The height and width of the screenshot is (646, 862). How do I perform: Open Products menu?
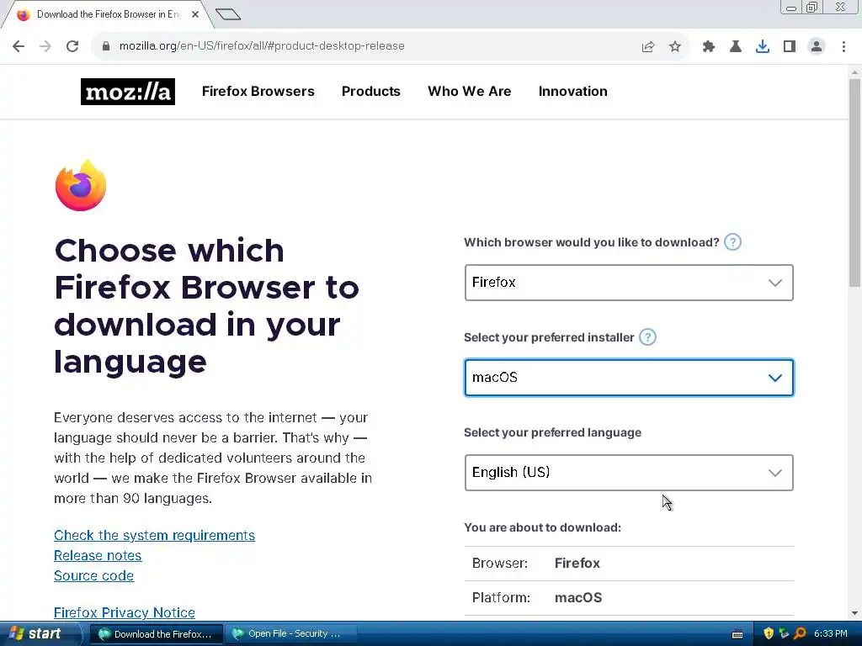tap(371, 91)
